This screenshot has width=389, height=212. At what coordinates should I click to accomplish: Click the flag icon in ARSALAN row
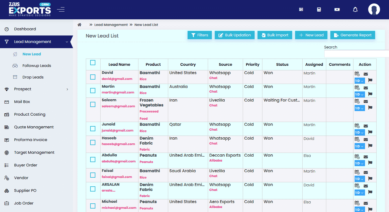pos(370,192)
